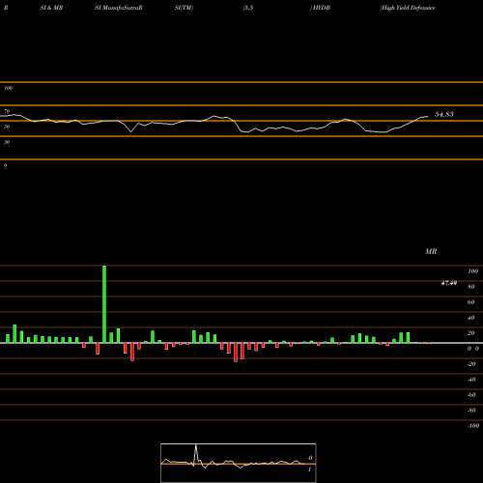The height and width of the screenshot is (483, 483).
Task: Click the -60 axis label in MR panel
Action: coord(471,395)
